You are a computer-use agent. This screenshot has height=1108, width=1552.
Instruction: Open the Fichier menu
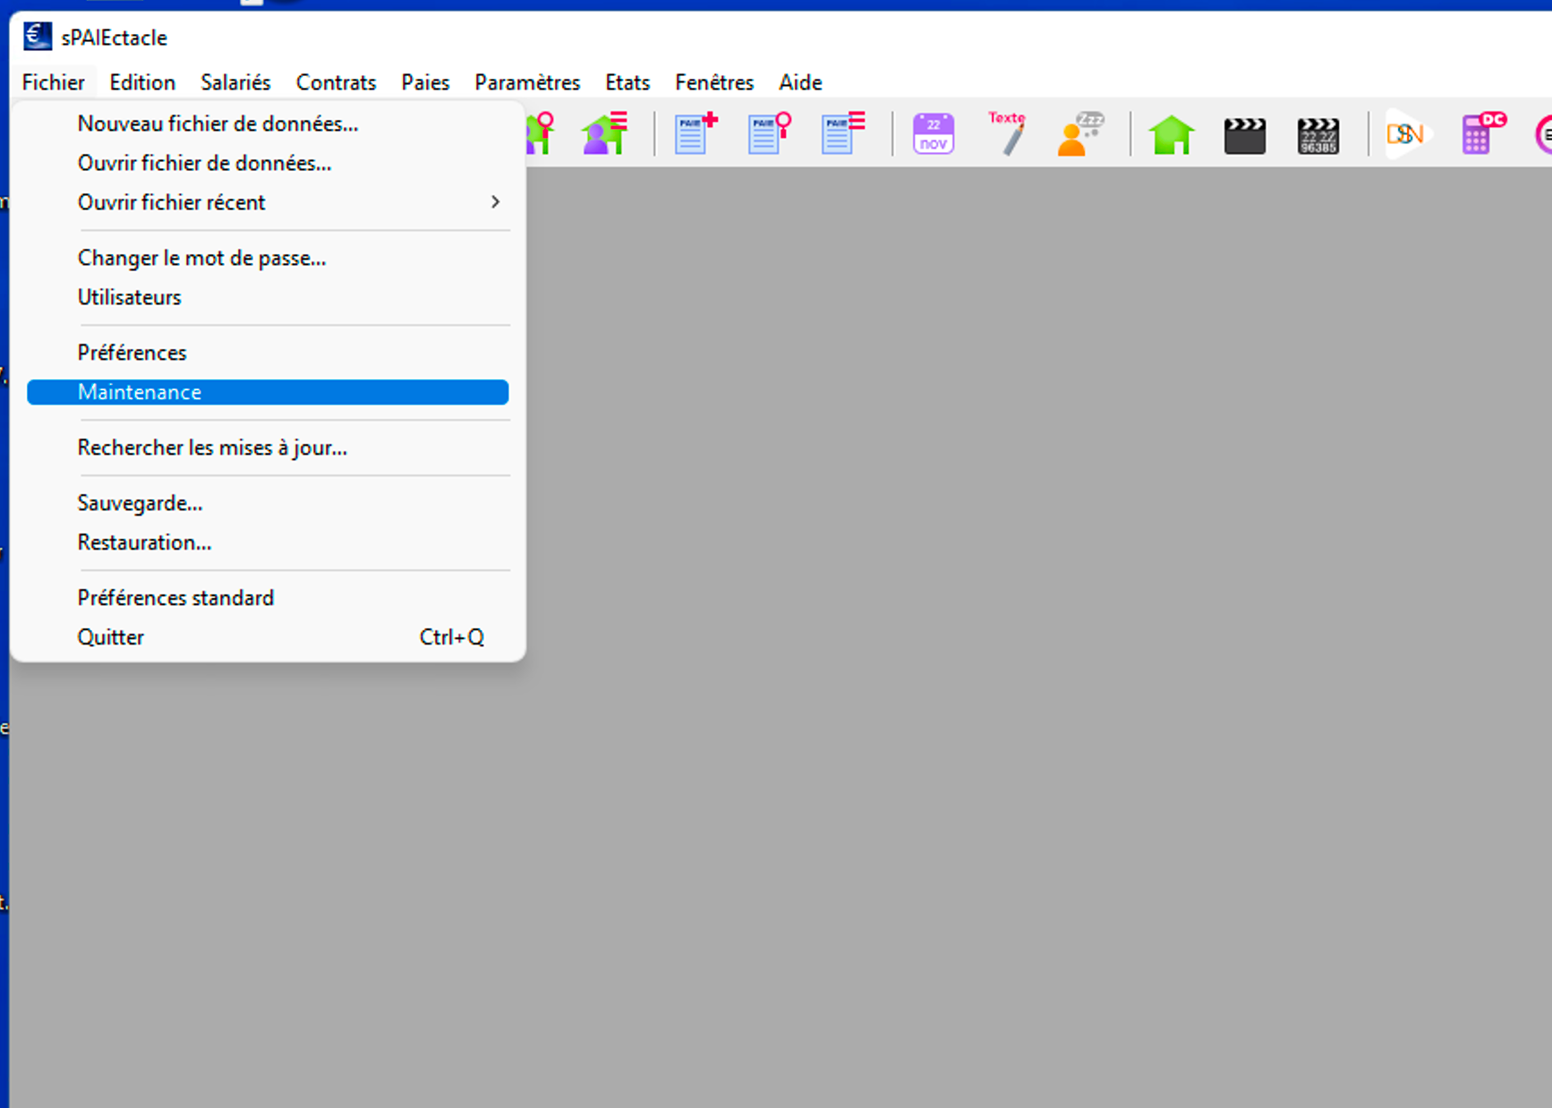point(53,82)
